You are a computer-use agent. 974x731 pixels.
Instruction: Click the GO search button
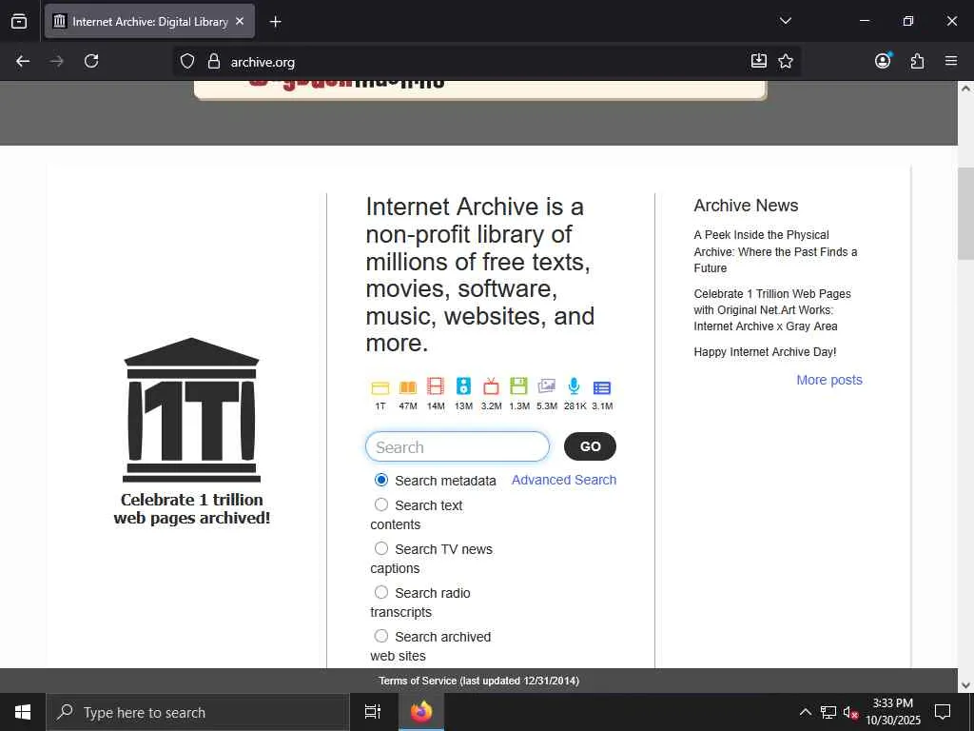click(590, 446)
